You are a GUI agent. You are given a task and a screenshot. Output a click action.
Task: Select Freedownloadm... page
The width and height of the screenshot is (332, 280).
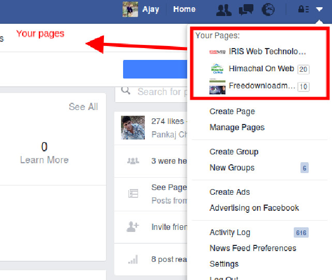262,86
